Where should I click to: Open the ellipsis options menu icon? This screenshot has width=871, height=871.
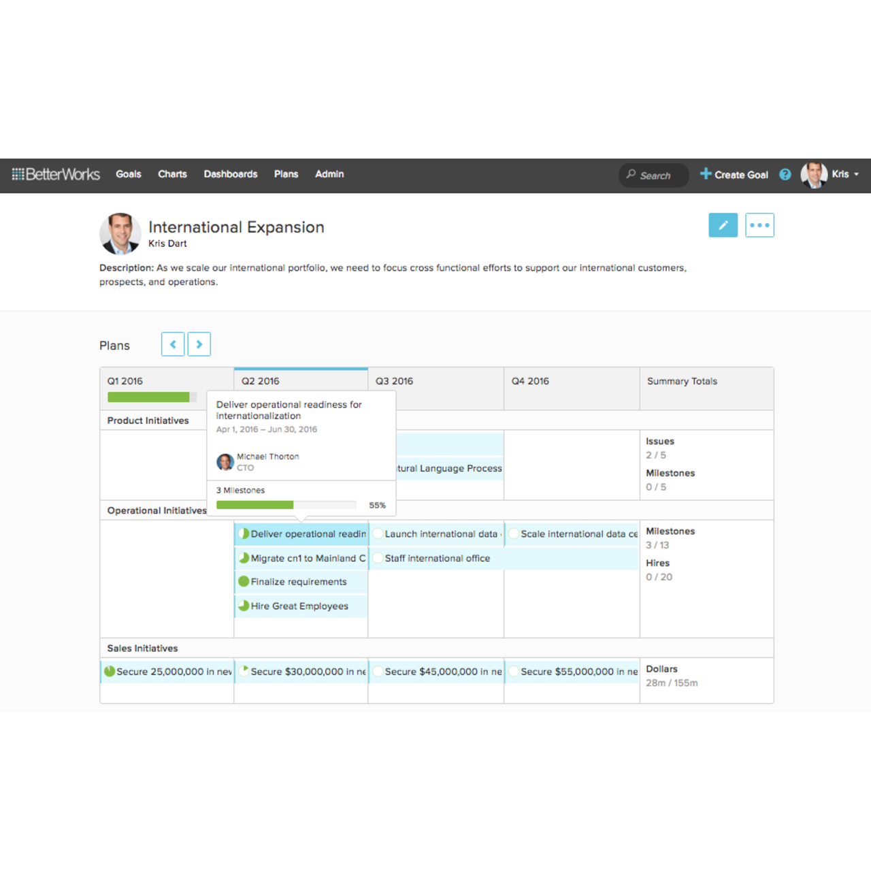(759, 225)
